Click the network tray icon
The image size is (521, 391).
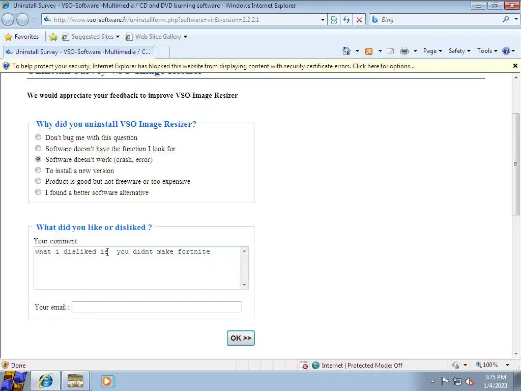point(457,381)
